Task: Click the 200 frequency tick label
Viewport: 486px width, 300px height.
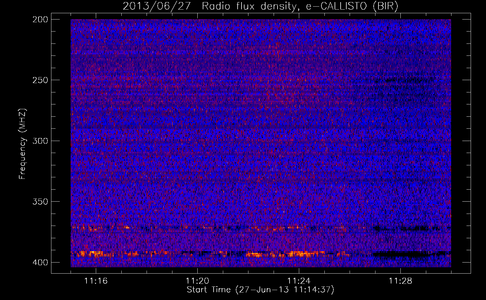Action: 40,19
